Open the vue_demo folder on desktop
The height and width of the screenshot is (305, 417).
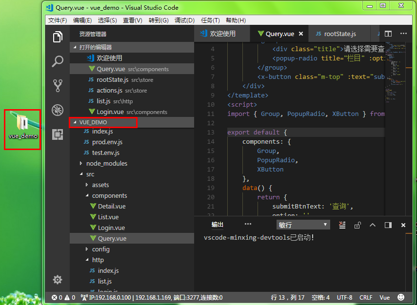point(22,127)
